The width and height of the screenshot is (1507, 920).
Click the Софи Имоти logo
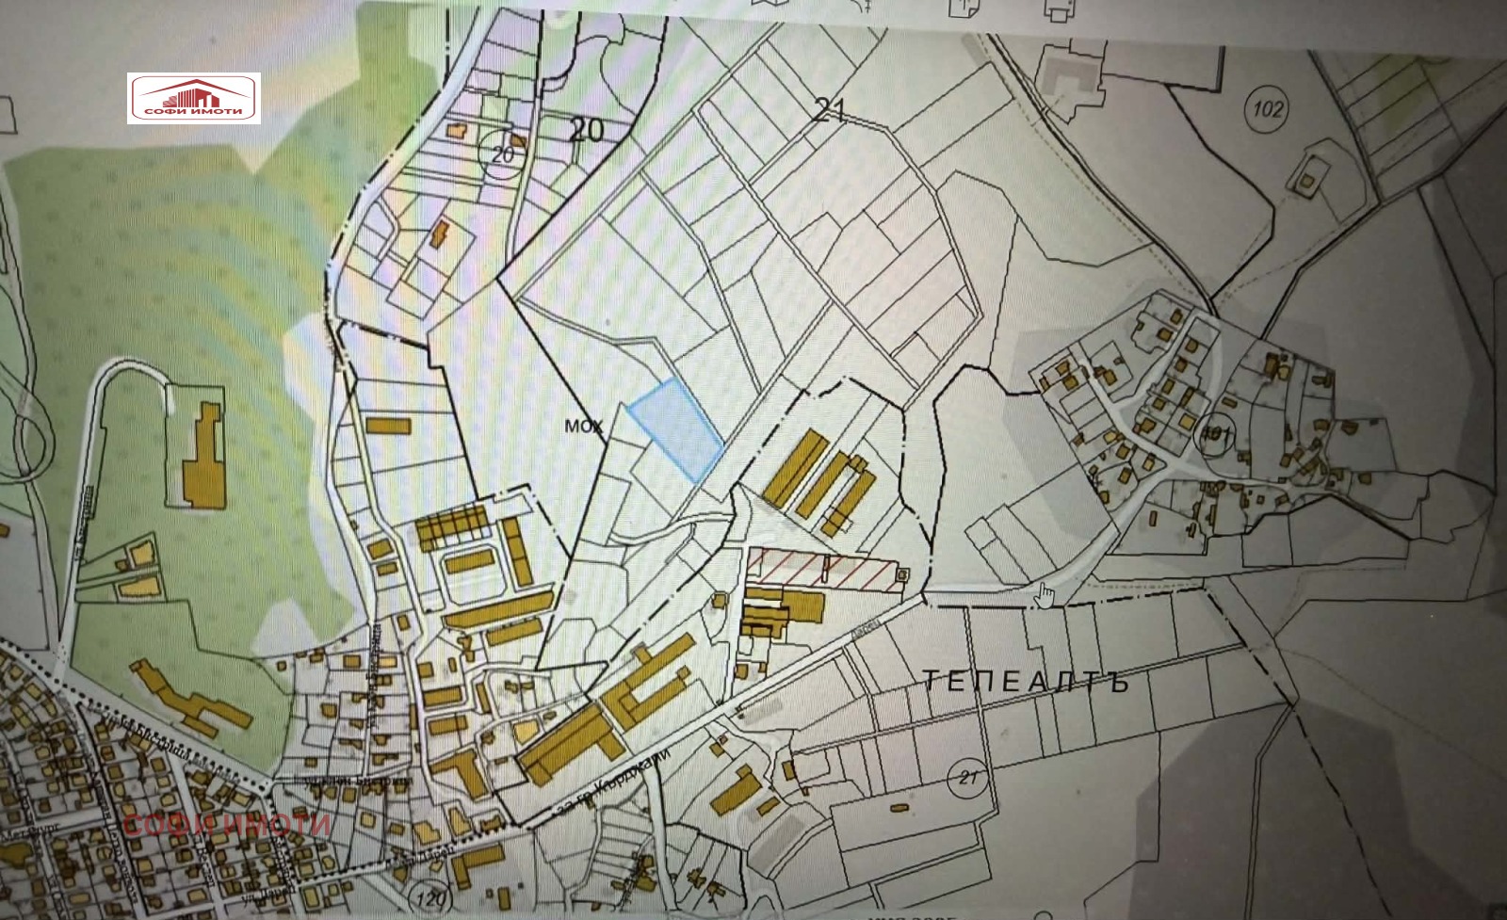tap(194, 99)
